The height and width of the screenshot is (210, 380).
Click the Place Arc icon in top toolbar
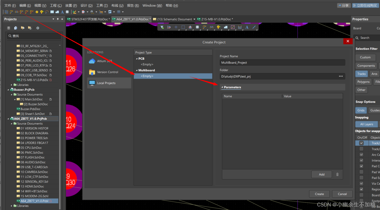(x=47, y=12)
